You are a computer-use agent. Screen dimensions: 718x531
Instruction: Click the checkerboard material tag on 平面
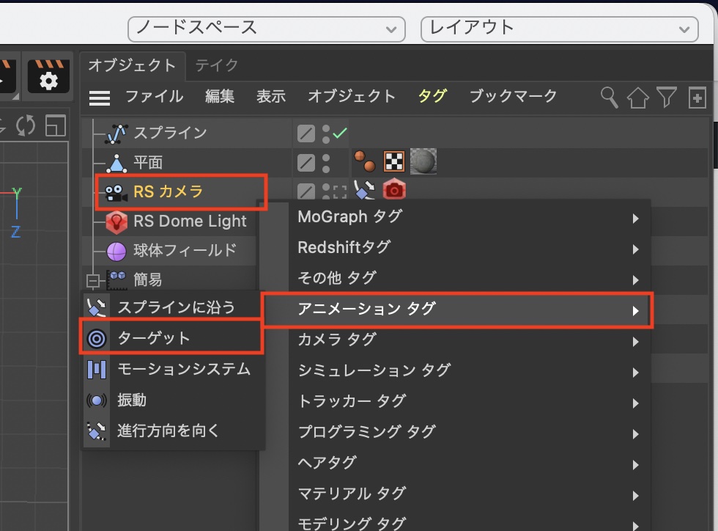click(x=394, y=161)
